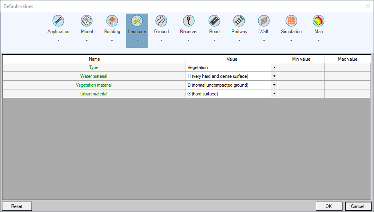Click the Max value cell for Vegetation material
This screenshot has width=374, height=212.
point(348,85)
